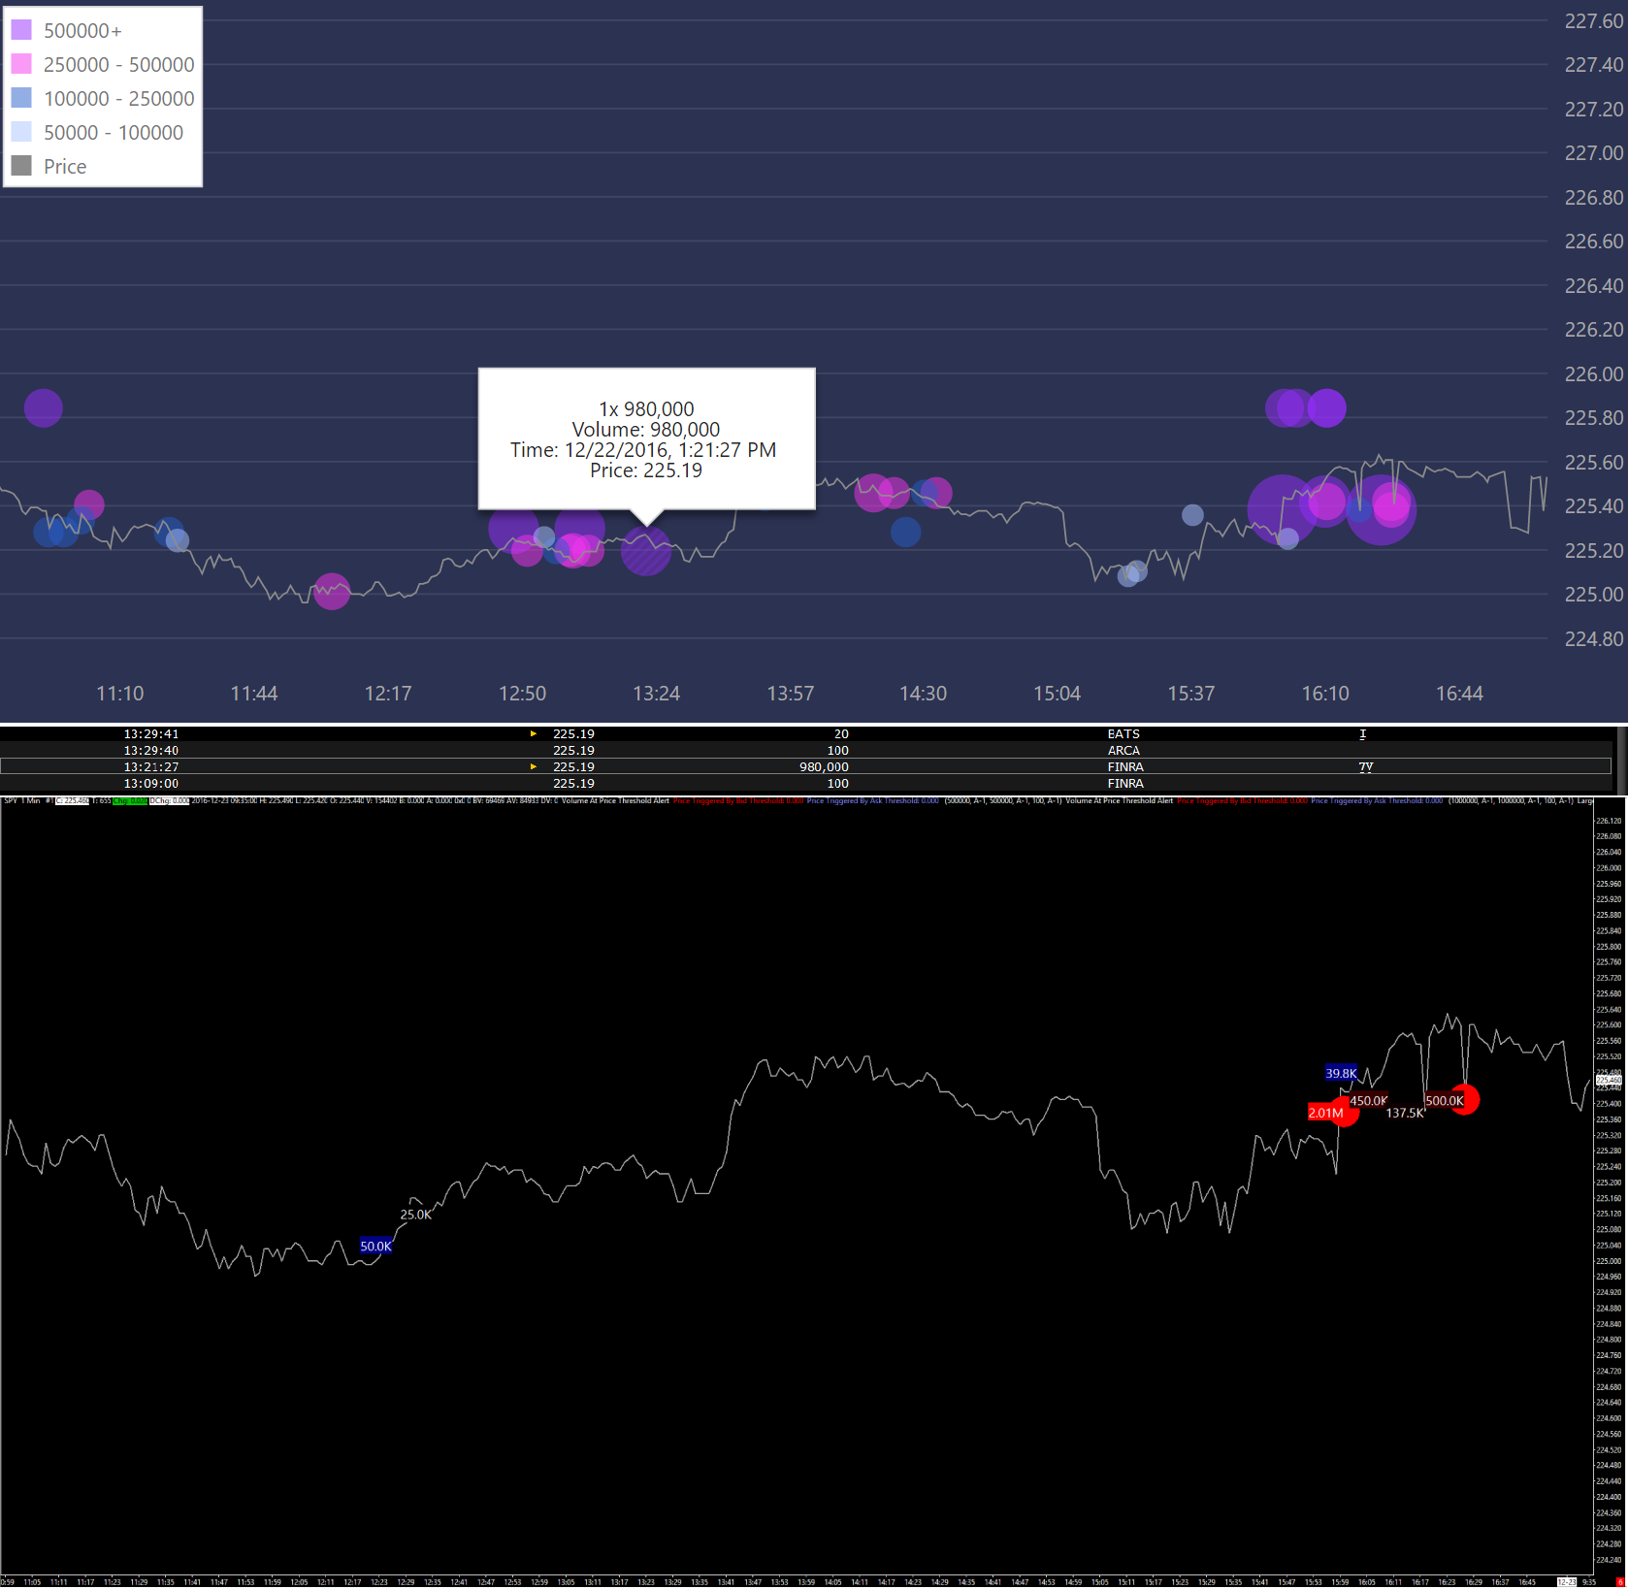The width and height of the screenshot is (1628, 1589).
Task: Click the tooltip line "Volume: 980,000"
Action: (x=646, y=430)
